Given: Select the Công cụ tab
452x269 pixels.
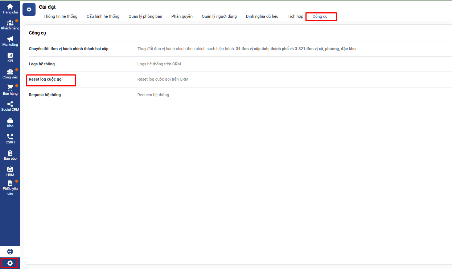Looking at the screenshot, I should [320, 16].
